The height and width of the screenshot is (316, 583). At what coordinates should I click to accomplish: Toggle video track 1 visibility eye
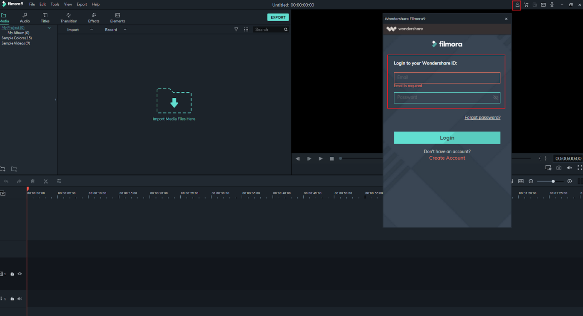20,274
